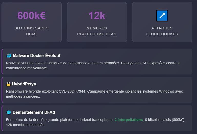Click the 'ATTAQUES CLOUD DOCKER' label
The image size is (197, 134).
[162, 31]
